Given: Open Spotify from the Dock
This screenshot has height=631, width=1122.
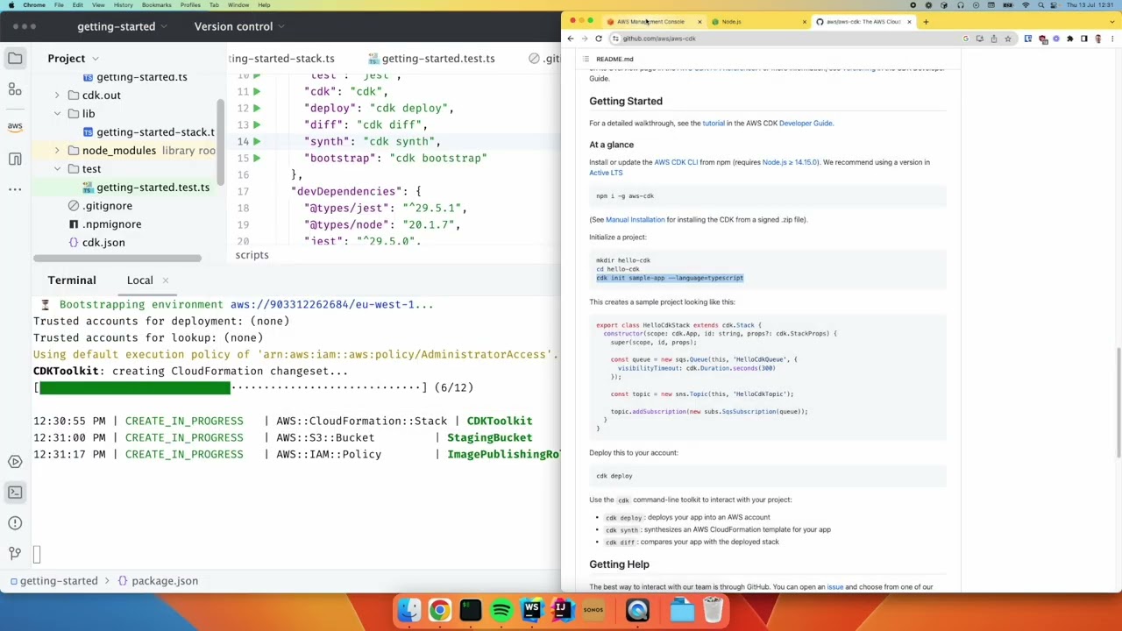Looking at the screenshot, I should pos(501,610).
